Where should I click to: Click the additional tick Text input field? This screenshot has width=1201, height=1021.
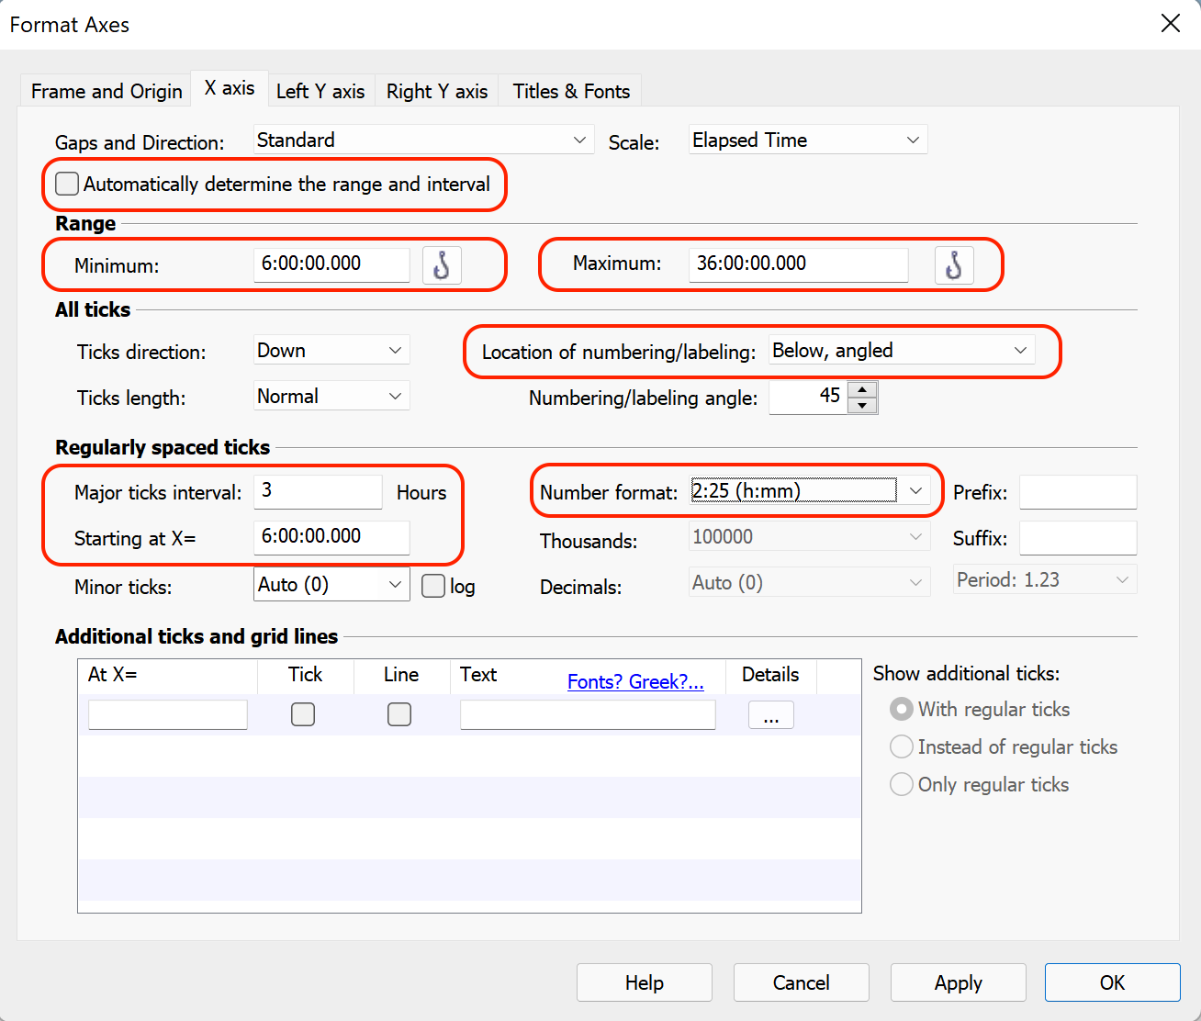point(588,714)
